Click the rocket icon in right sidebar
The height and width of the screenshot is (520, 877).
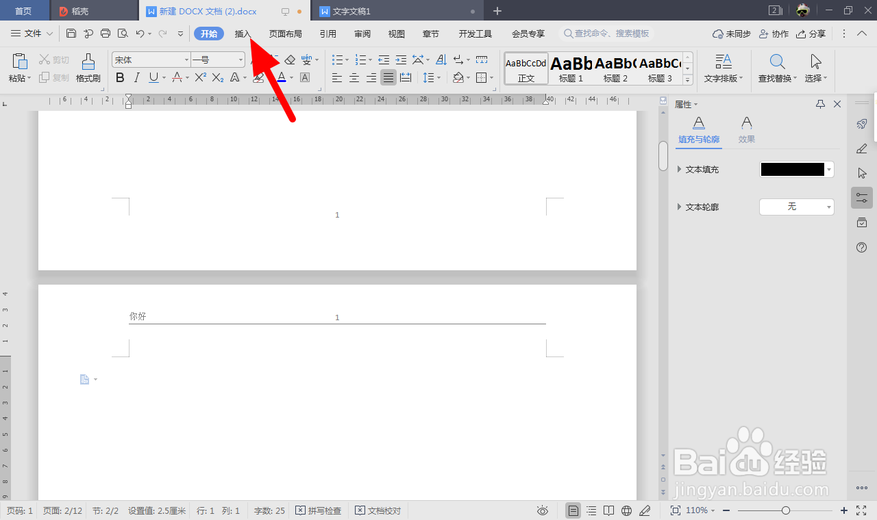point(862,124)
